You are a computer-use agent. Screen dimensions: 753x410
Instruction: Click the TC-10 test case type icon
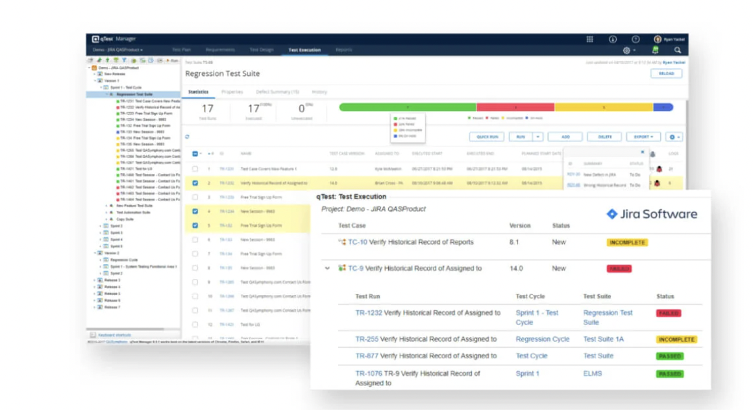[342, 242]
